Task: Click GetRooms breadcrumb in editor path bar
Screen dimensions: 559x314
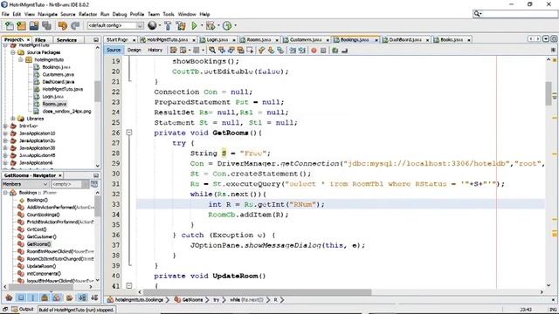Action: [189, 300]
